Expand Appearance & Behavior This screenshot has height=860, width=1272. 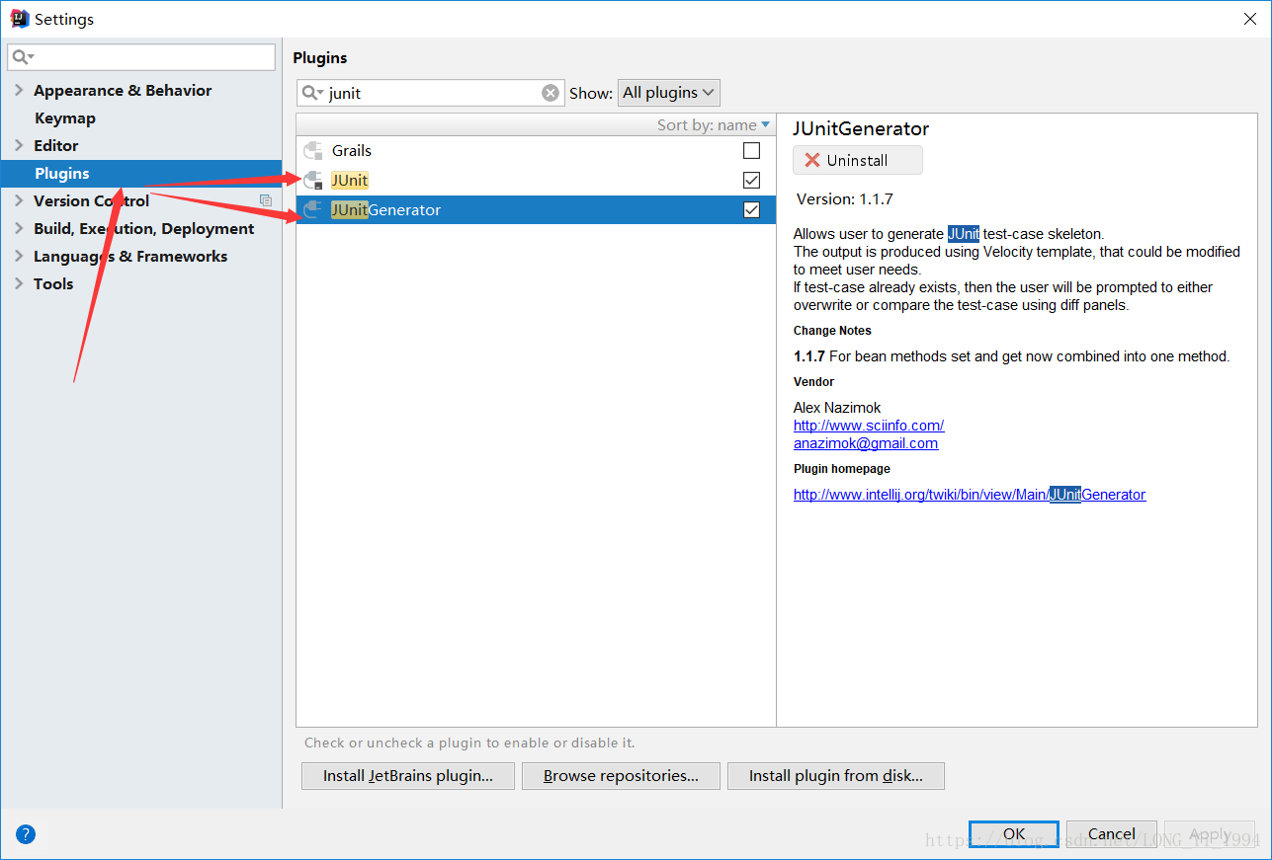click(19, 90)
